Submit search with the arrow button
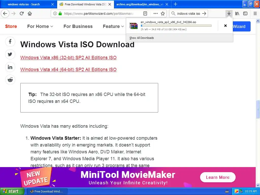This screenshot has height=195, width=260. 204,13
